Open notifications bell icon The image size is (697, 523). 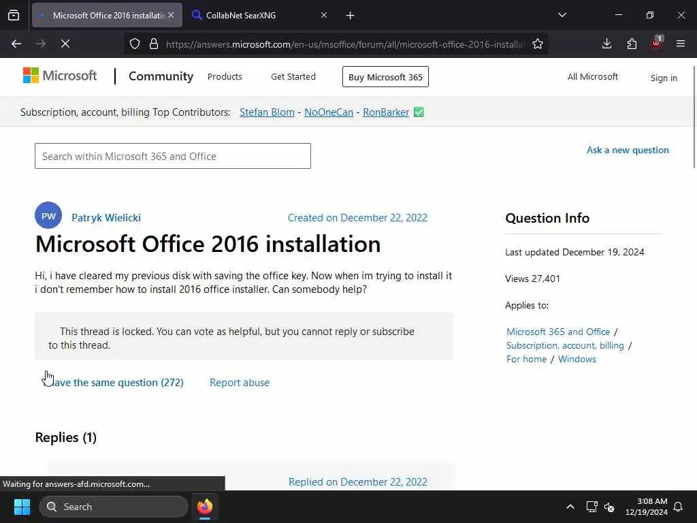point(679,507)
